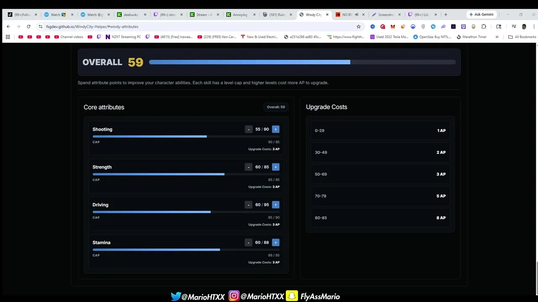
Task: Switch to the deebuckz tab
Action: click(x=131, y=15)
